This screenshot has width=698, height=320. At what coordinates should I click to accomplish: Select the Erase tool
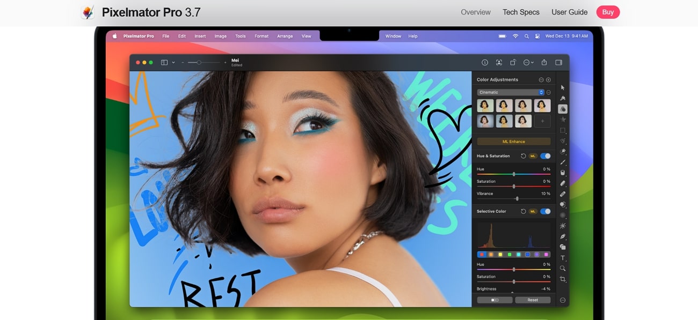pyautogui.click(x=563, y=183)
